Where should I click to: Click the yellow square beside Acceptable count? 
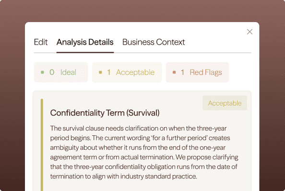[x=100, y=72]
